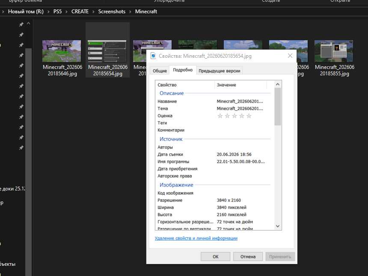The image size is (368, 276).
Task: Collapse navigation pane with the up chevron
Action: 28,24
